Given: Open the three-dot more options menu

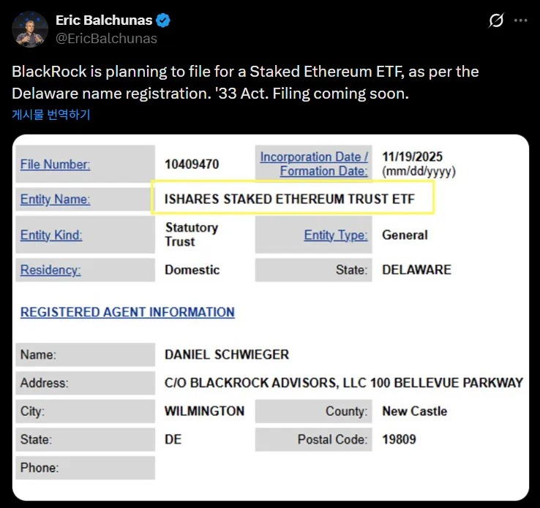Looking at the screenshot, I should [x=520, y=20].
